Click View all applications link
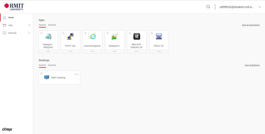 point(251,25)
